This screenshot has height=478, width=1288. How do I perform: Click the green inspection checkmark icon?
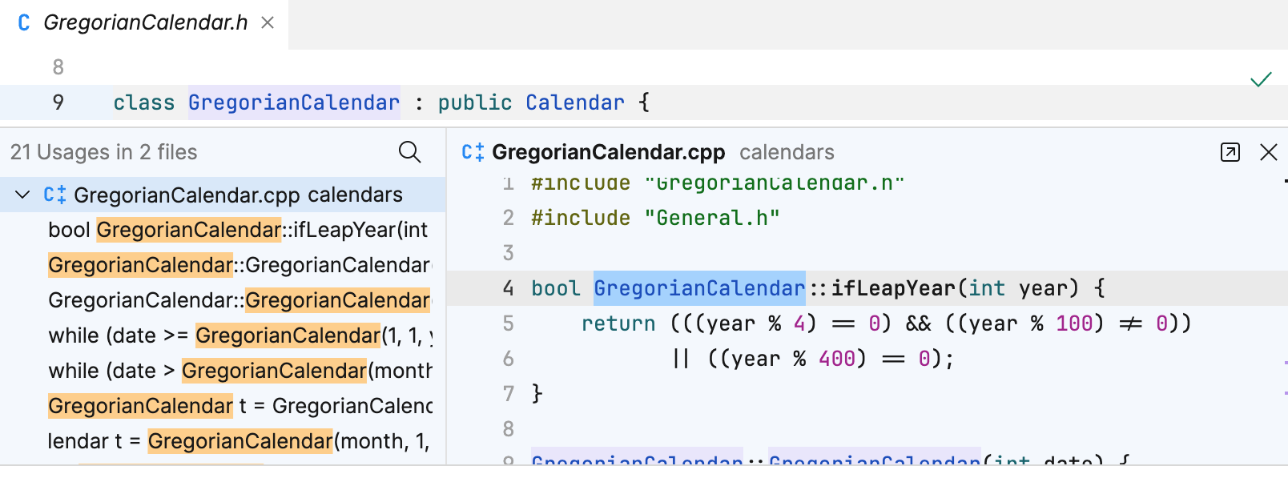[x=1261, y=79]
